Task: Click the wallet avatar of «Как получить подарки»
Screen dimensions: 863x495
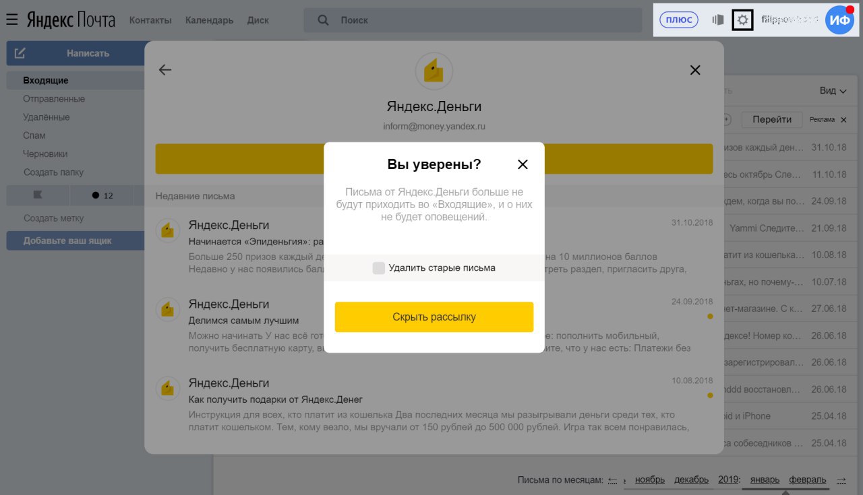Action: tap(168, 388)
